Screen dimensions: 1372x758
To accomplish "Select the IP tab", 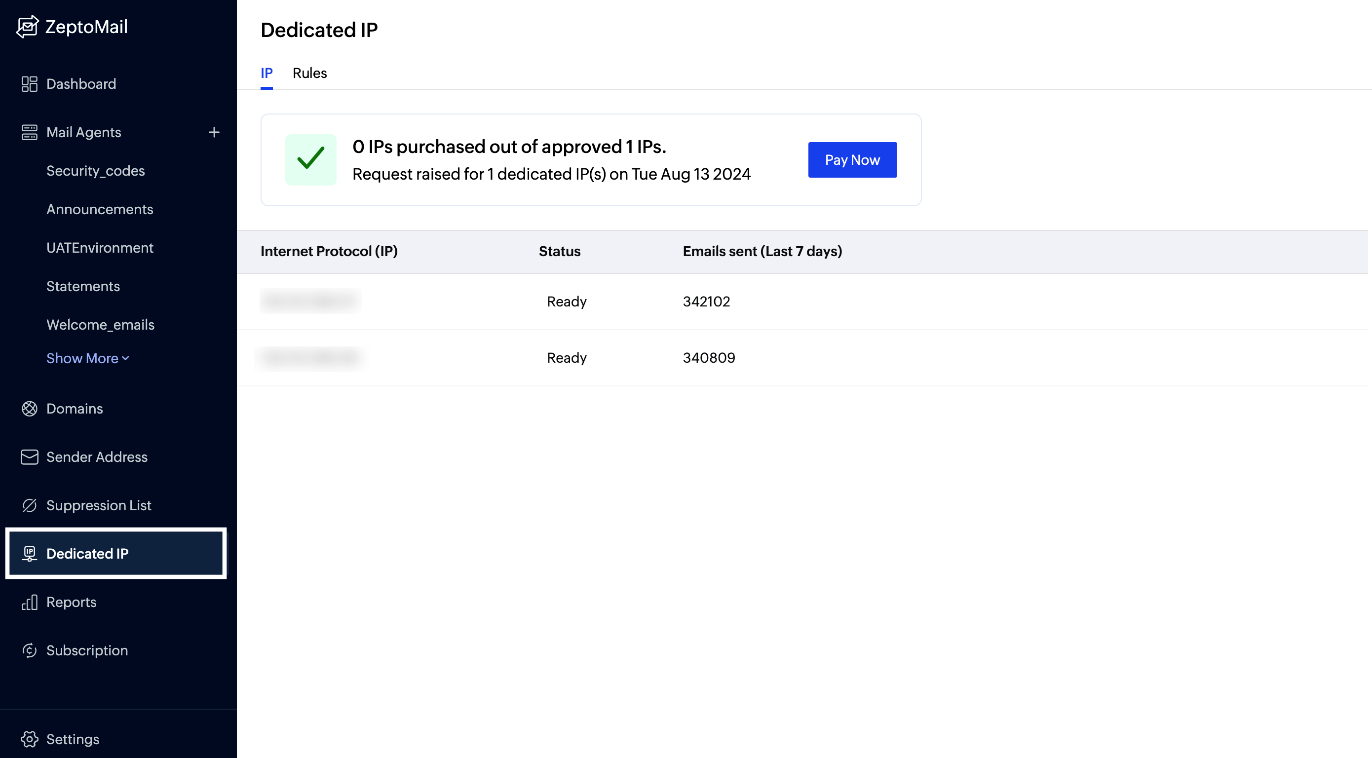I will 267,73.
